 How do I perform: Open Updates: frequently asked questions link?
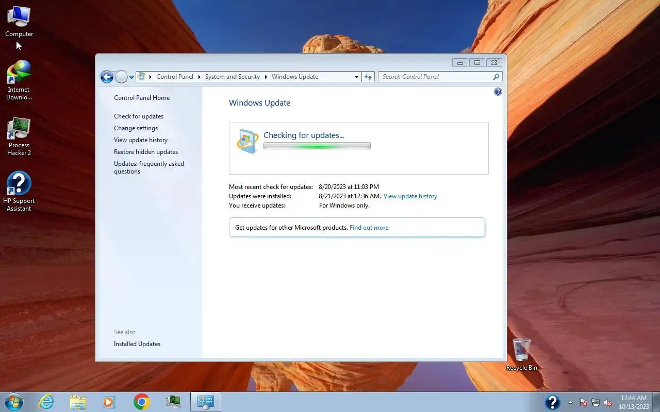pyautogui.click(x=149, y=167)
